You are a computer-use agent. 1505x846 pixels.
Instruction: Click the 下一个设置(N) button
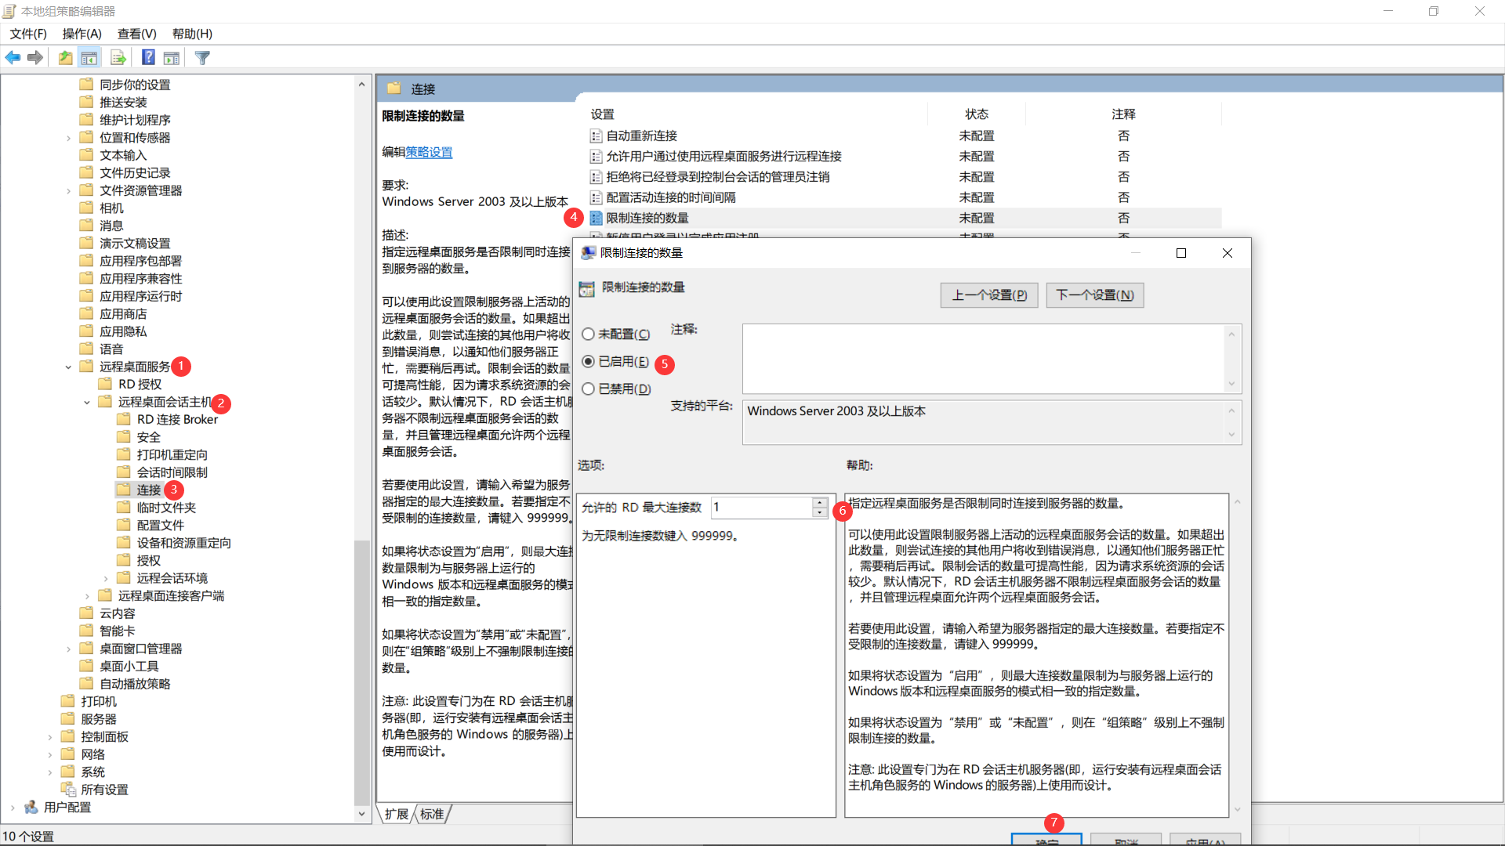click(1094, 295)
